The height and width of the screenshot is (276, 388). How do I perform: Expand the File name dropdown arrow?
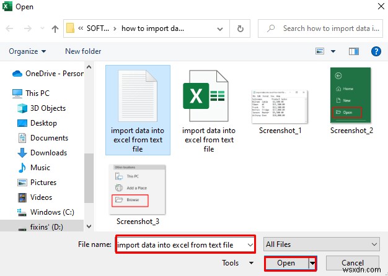250,245
